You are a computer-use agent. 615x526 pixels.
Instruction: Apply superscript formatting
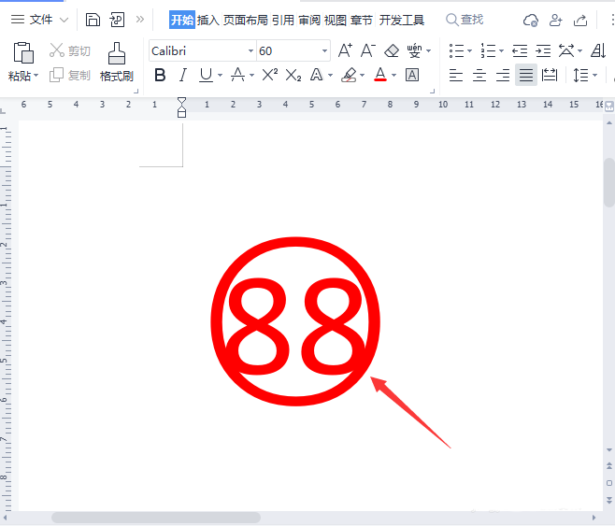click(x=269, y=75)
